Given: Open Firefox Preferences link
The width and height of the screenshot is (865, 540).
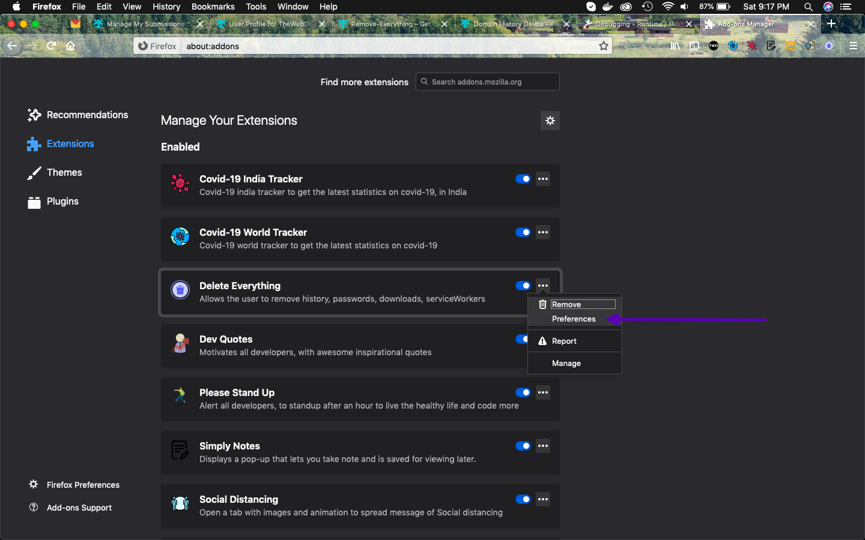Looking at the screenshot, I should (x=74, y=485).
